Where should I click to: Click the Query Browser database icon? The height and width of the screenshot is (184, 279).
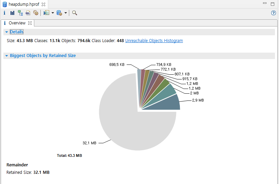tap(59, 13)
